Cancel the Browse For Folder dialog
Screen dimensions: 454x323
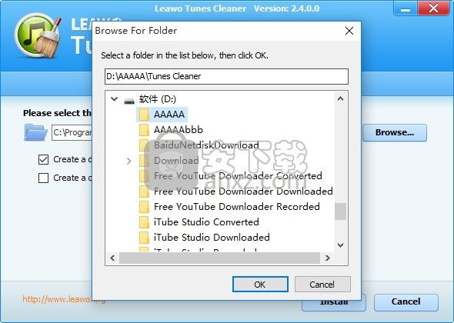(322, 285)
